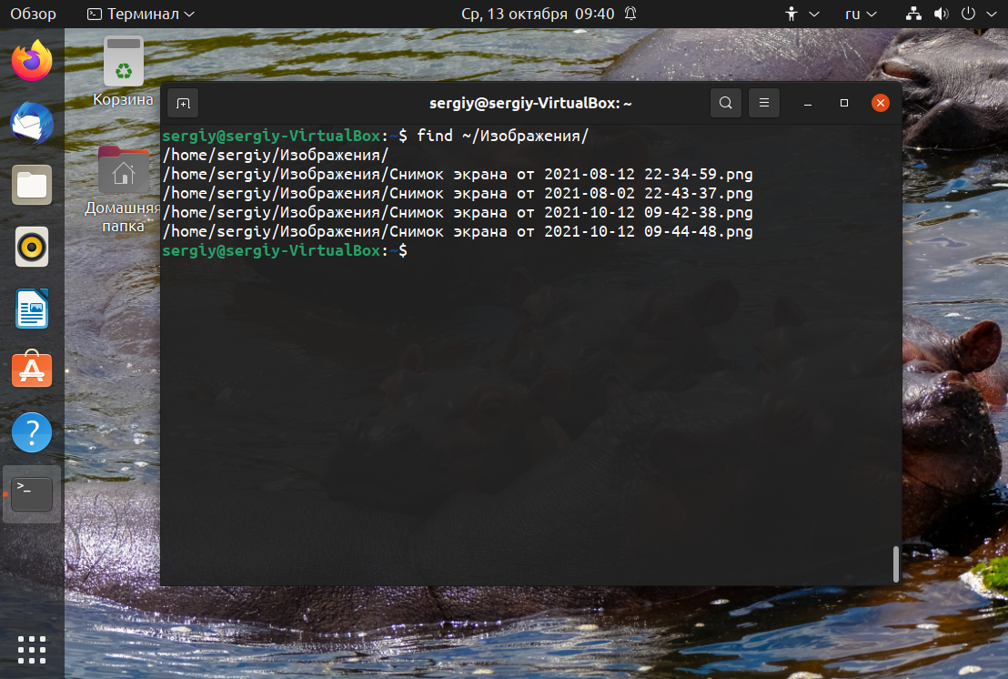Screen dimensions: 1008x679
Task: Click the sergiy@sergiy-VirtualBox window title
Action: tap(531, 103)
